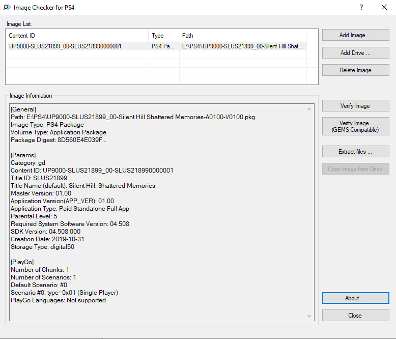This screenshot has height=339, width=396.
Task: Click the [Params] section heading
Action: pyautogui.click(x=23, y=155)
